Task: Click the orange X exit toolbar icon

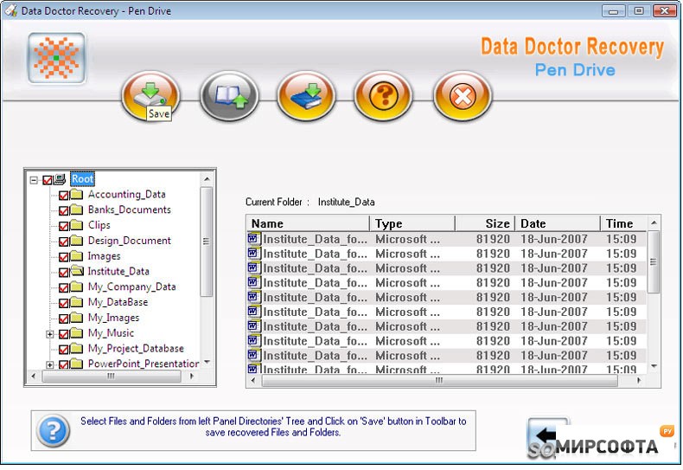Action: pos(462,95)
